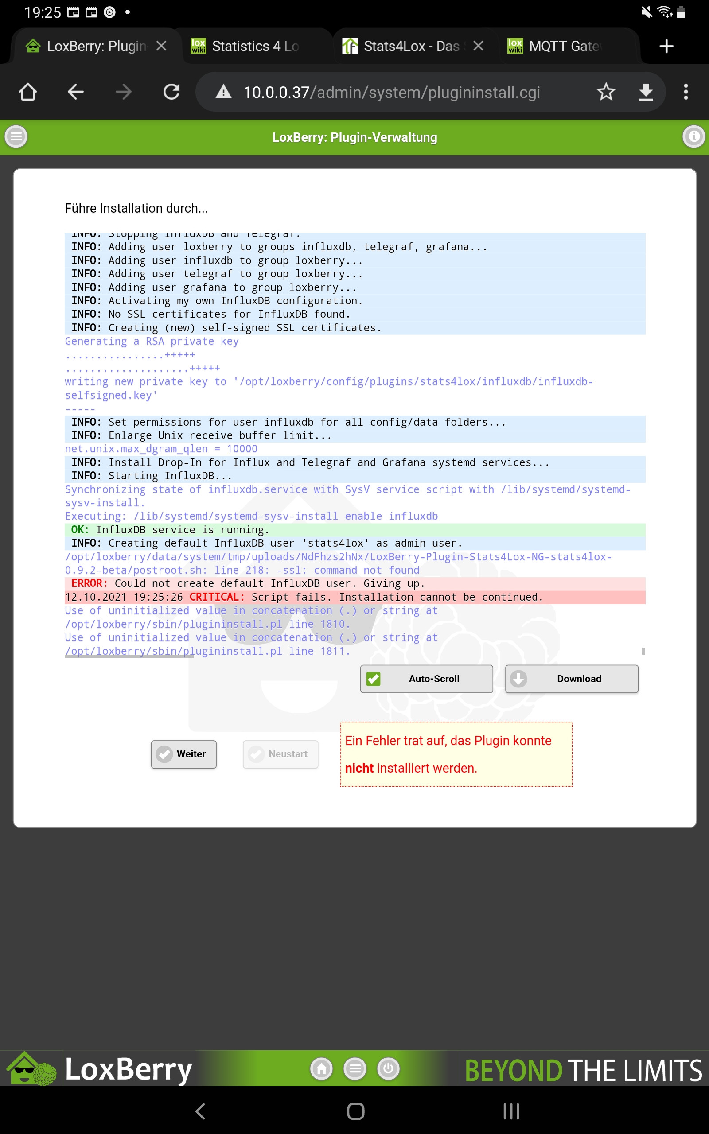This screenshot has height=1134, width=709.
Task: Click the OK: InfluxDB service is running line
Action: coord(355,529)
